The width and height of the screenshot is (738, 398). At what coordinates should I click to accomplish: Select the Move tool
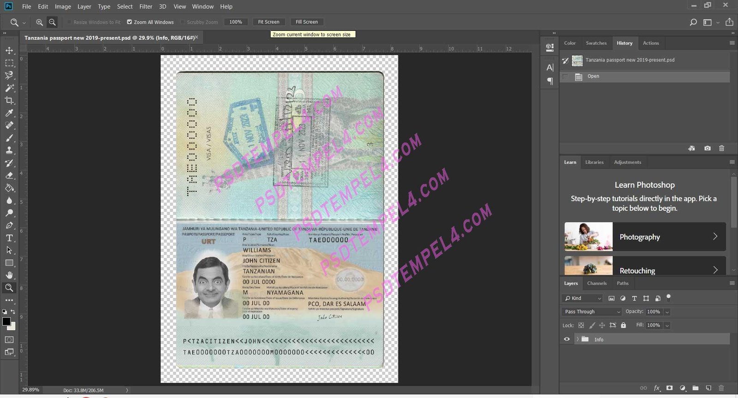click(9, 50)
